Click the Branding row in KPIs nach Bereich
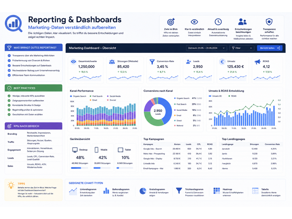Screen dimensions: 292x219 [34, 134]
